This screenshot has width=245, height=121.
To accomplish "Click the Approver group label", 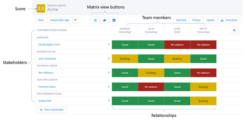I will point(43,38).
